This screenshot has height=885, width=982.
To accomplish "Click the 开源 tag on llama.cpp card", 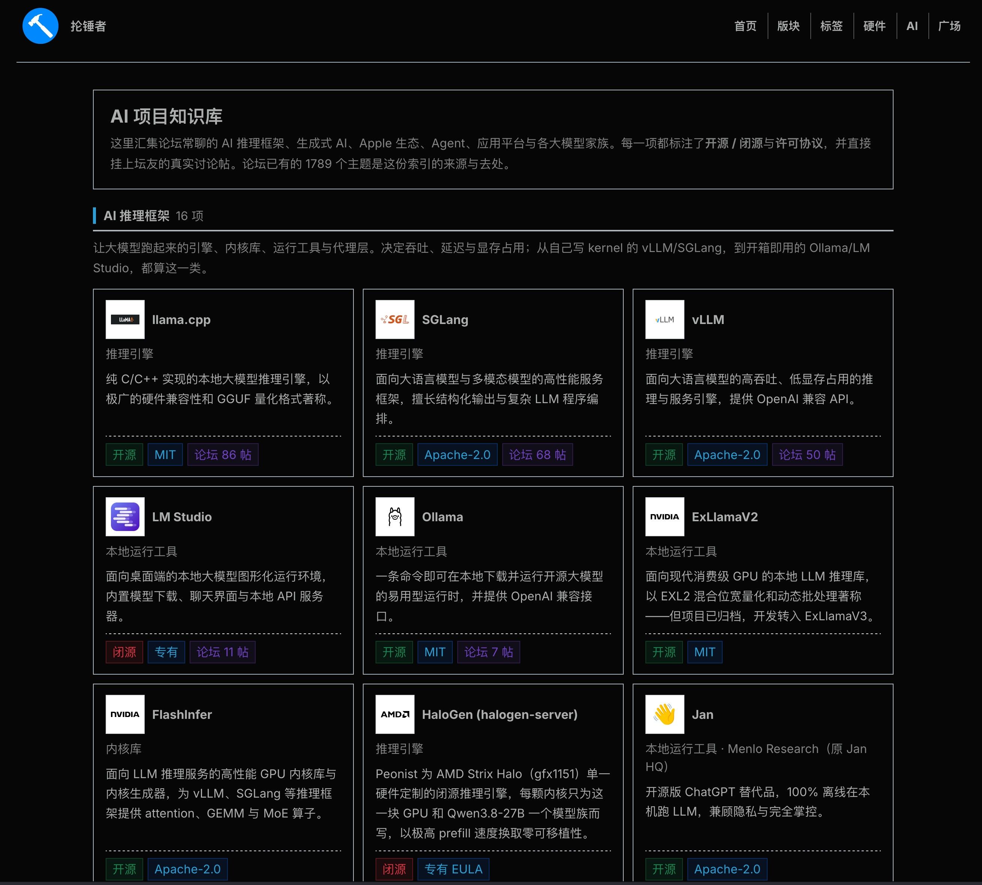I will [124, 454].
